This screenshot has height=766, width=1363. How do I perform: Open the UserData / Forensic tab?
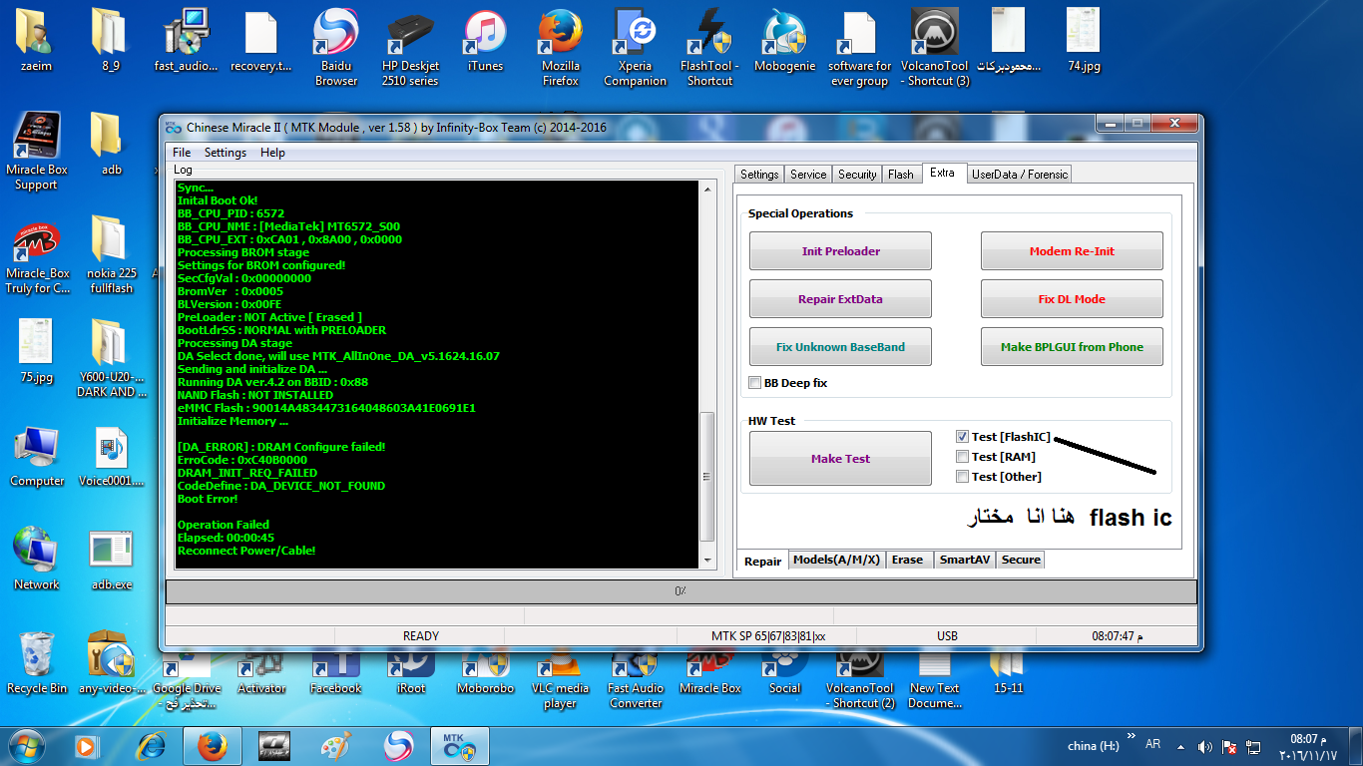point(1020,175)
